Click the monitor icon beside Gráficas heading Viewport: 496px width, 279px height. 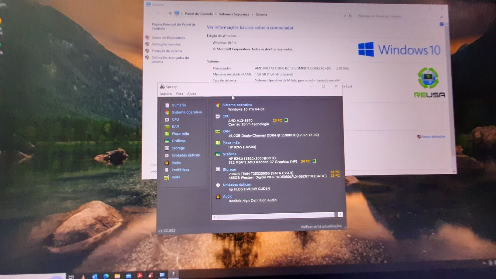[x=218, y=154]
